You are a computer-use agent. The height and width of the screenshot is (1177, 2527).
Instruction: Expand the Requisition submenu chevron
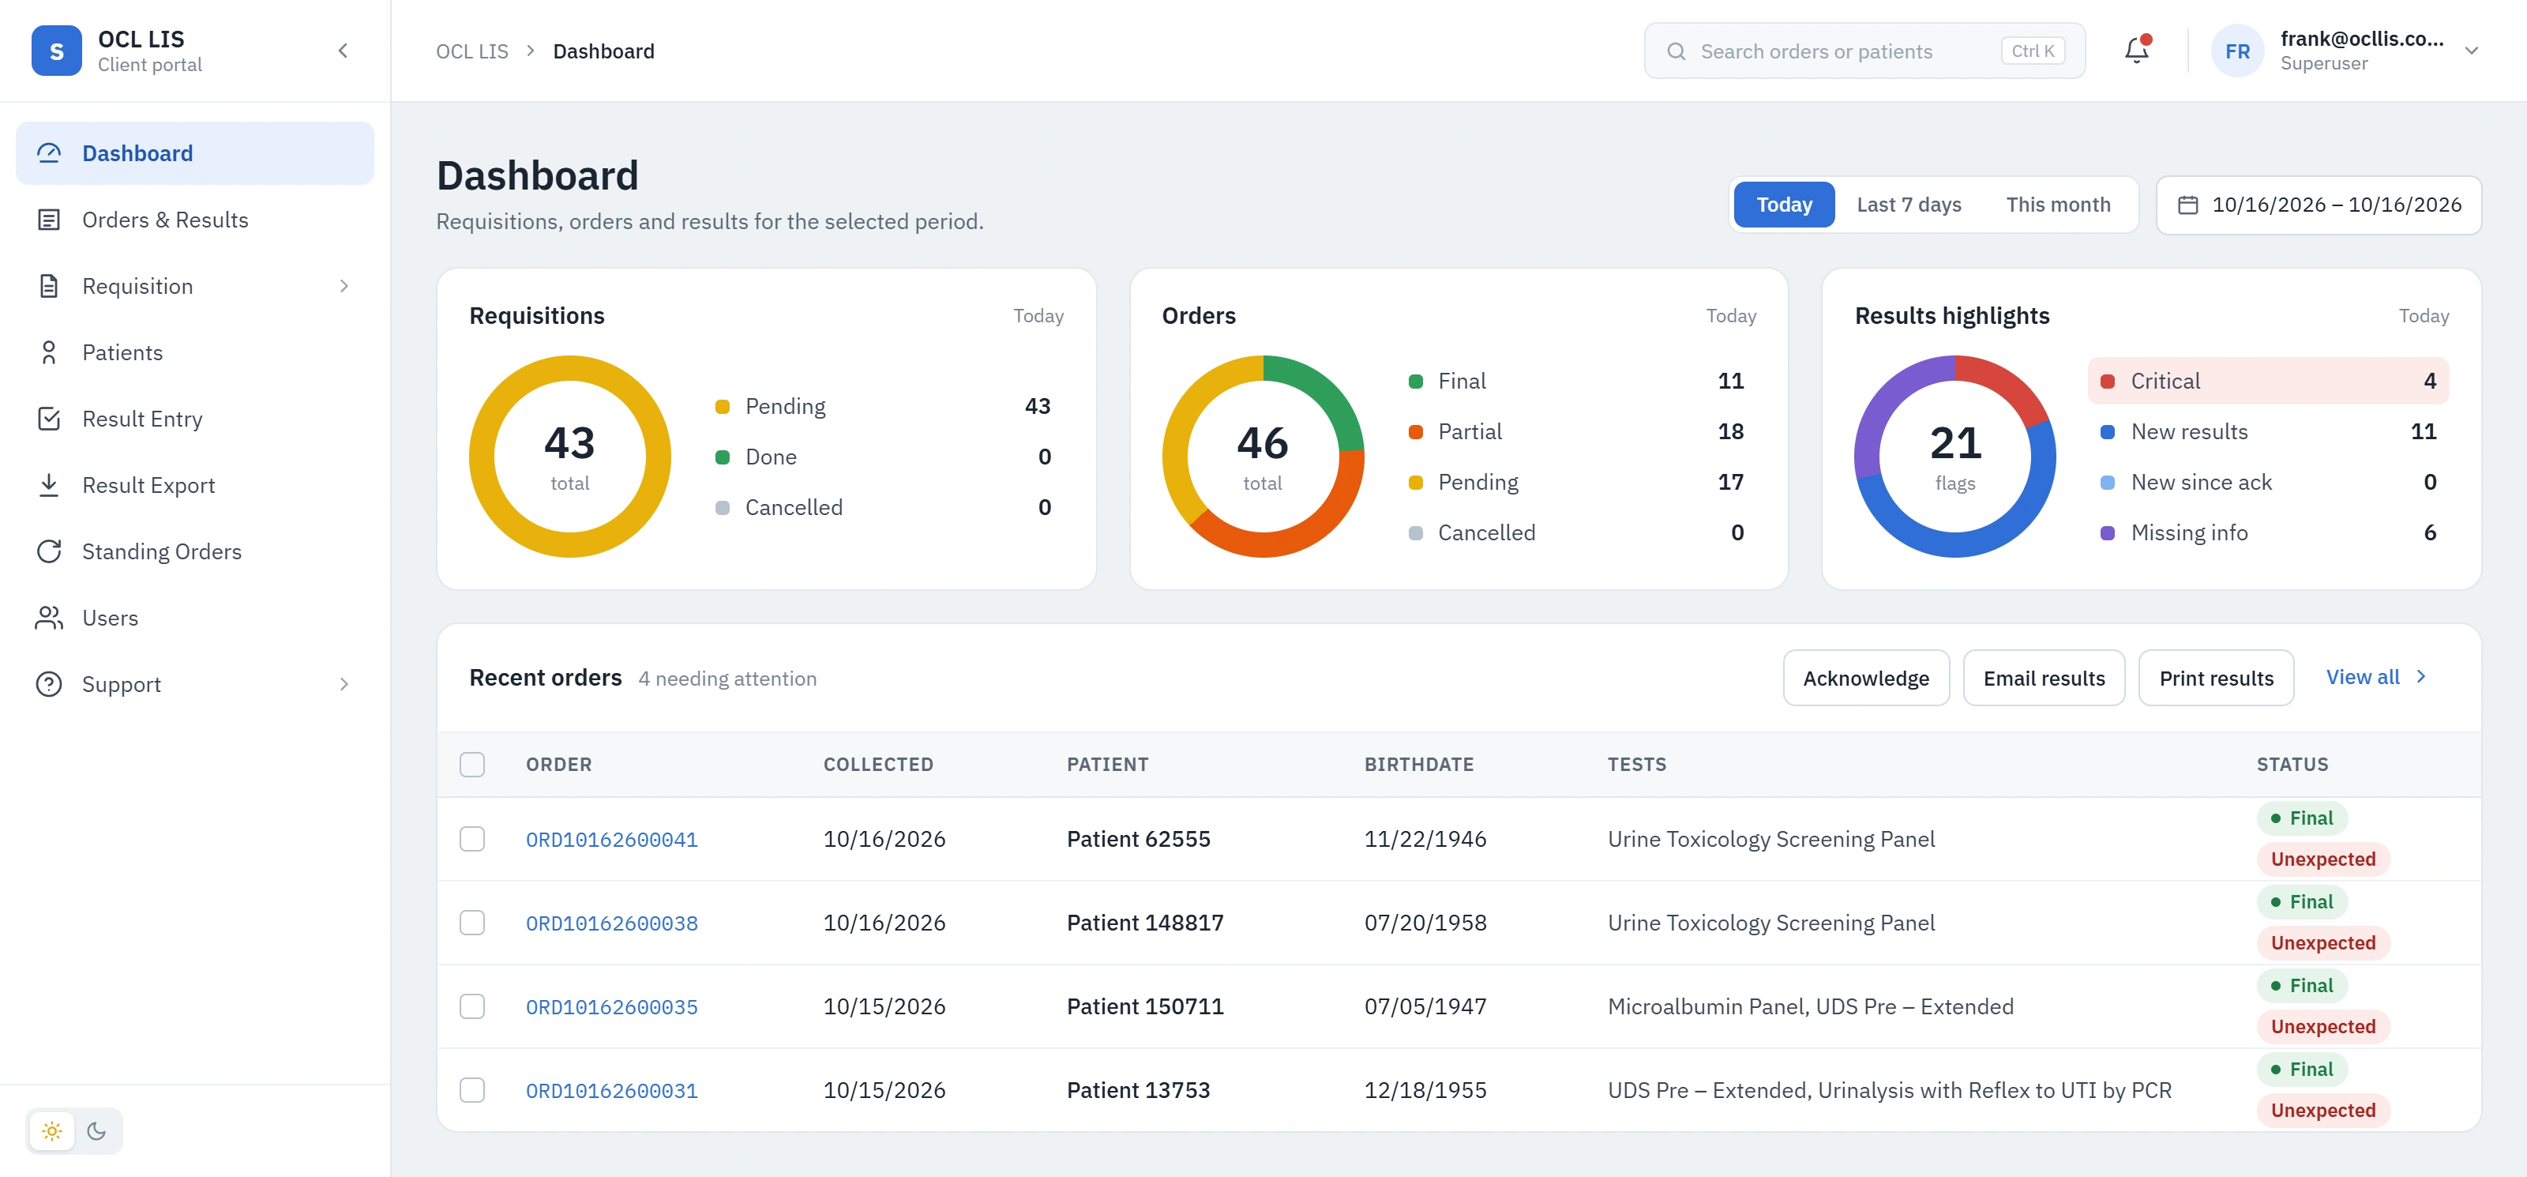tap(344, 286)
